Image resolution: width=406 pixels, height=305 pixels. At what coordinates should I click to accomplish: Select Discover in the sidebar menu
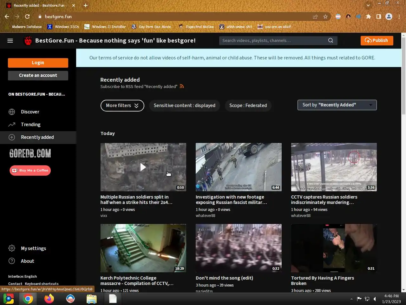(x=30, y=112)
